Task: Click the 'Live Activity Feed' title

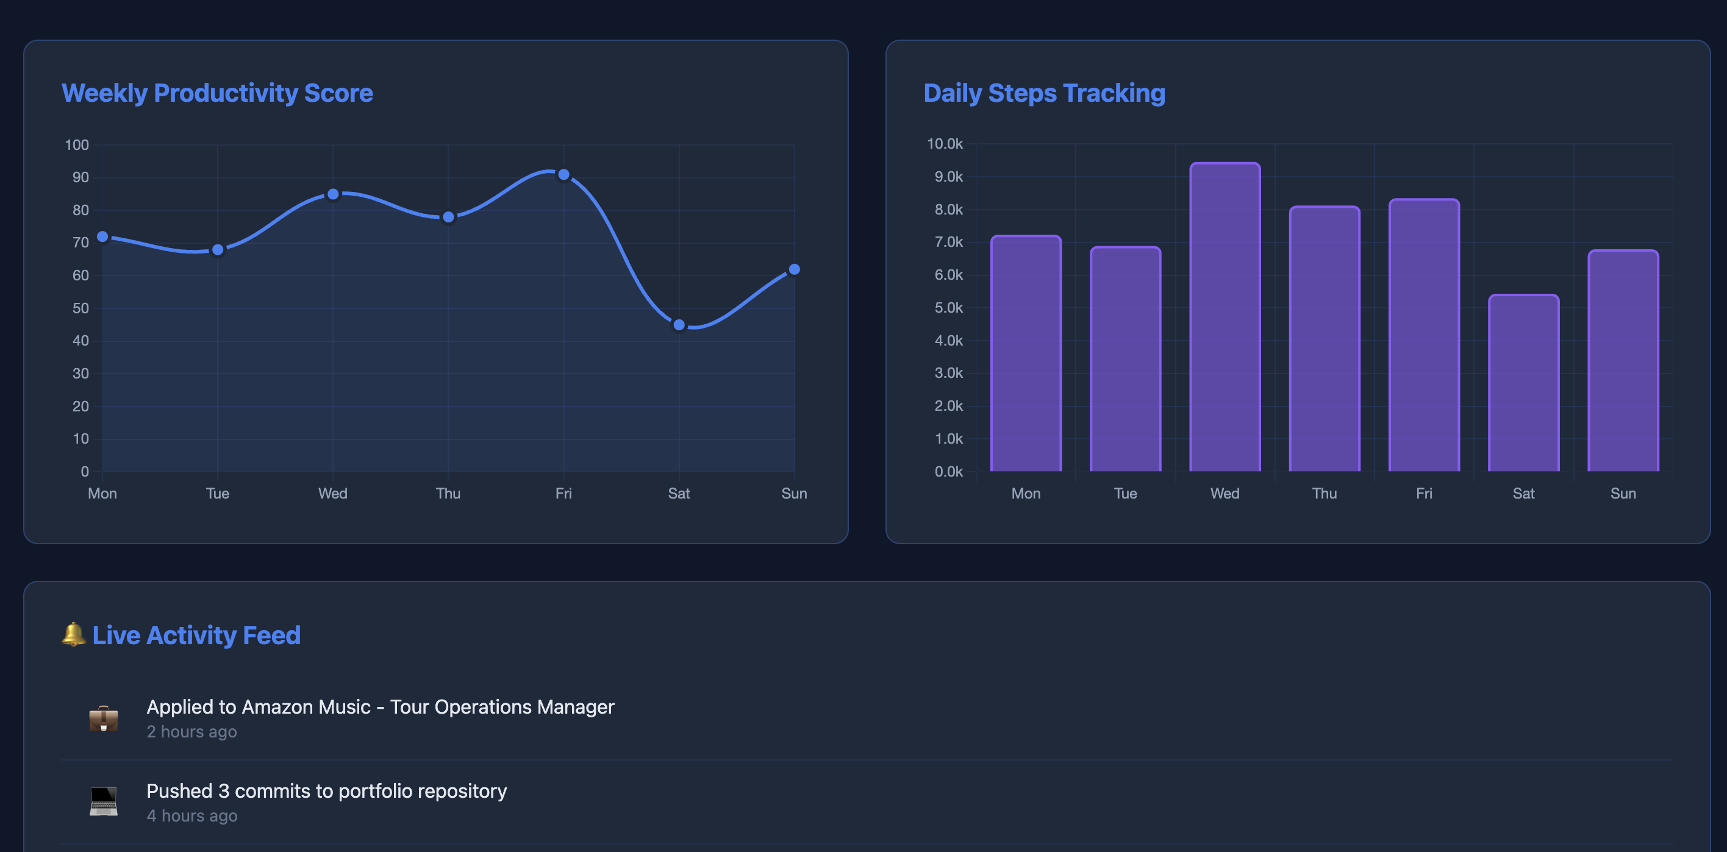Action: pyautogui.click(x=196, y=634)
